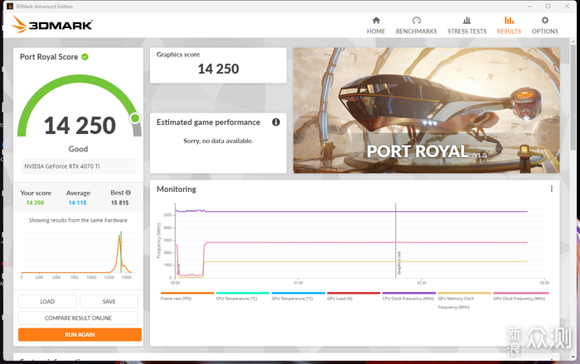The image size is (580, 364).
Task: Click the Best score info icon
Action: (x=128, y=193)
